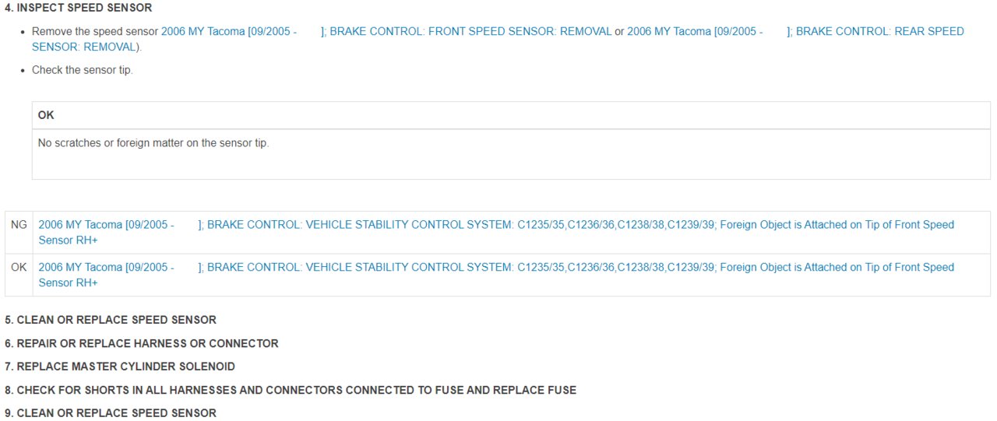The height and width of the screenshot is (421, 997).
Task: Expand step 7 REPLACE MASTER CYLINDER SOLENOID
Action: tap(120, 367)
